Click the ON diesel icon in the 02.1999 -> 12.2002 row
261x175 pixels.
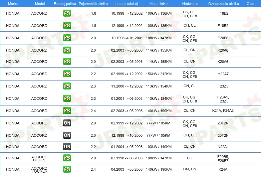[67, 123]
